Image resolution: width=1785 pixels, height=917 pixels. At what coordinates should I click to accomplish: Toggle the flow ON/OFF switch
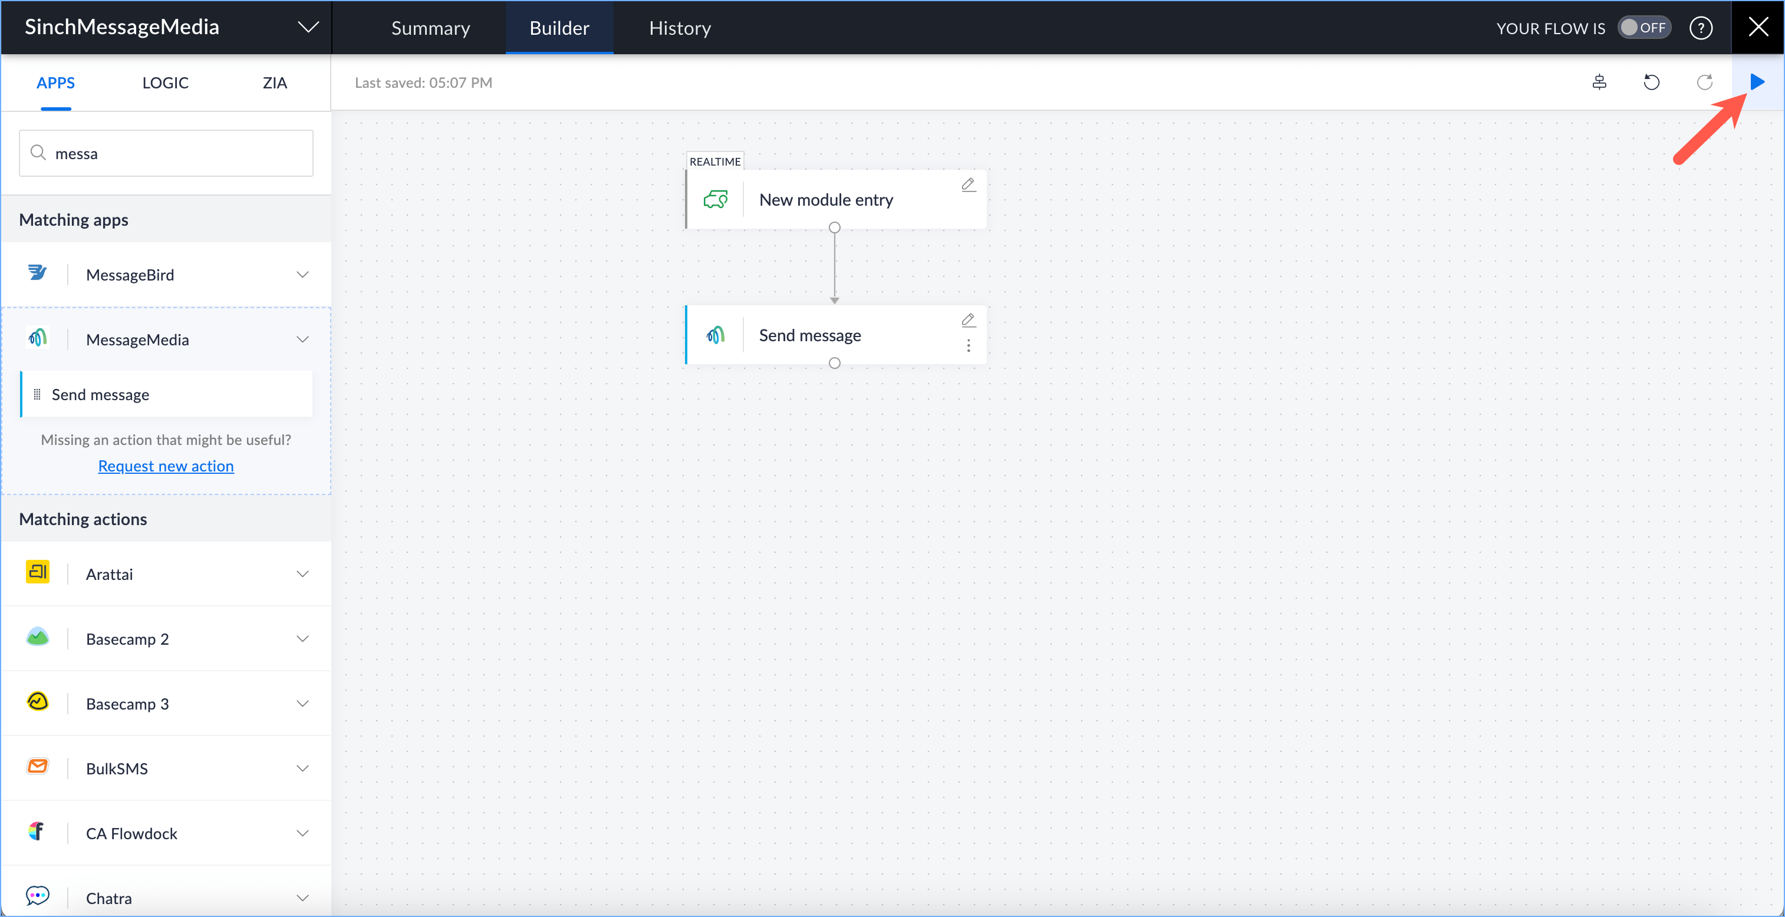[1644, 28]
